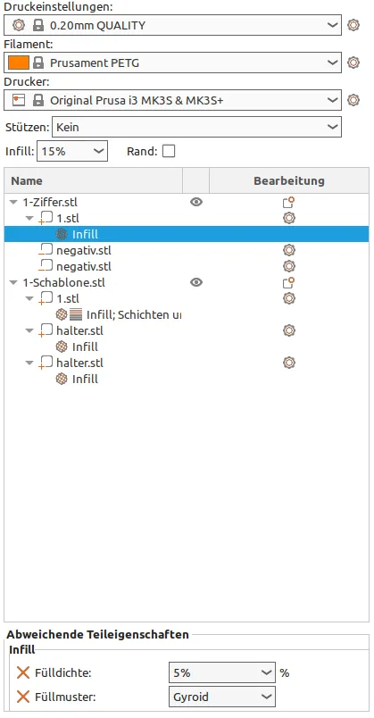Reset Füllmuster with the orange X icon
This screenshot has width=374, height=718.
pos(23,697)
